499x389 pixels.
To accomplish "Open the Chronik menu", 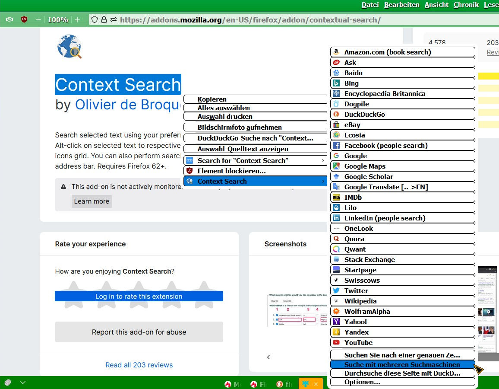I will [x=466, y=5].
